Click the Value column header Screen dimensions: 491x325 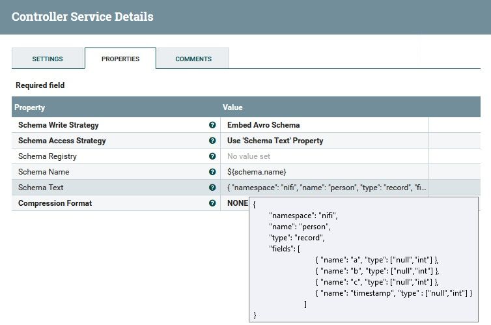coord(233,107)
